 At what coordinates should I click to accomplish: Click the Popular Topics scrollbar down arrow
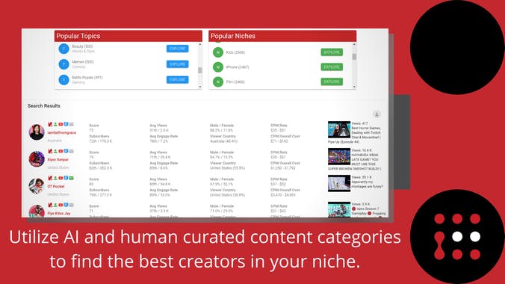point(200,87)
